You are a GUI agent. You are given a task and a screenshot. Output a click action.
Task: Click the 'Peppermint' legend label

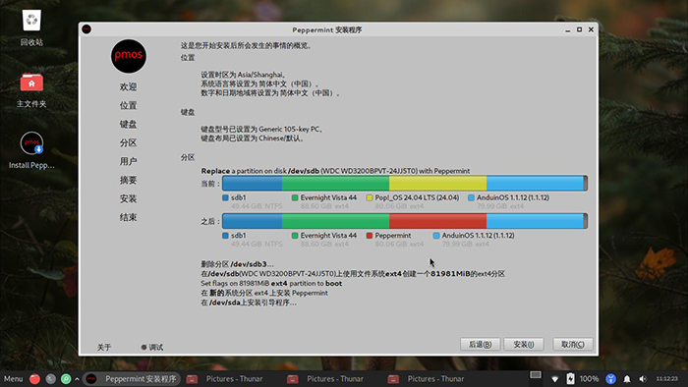(x=393, y=236)
